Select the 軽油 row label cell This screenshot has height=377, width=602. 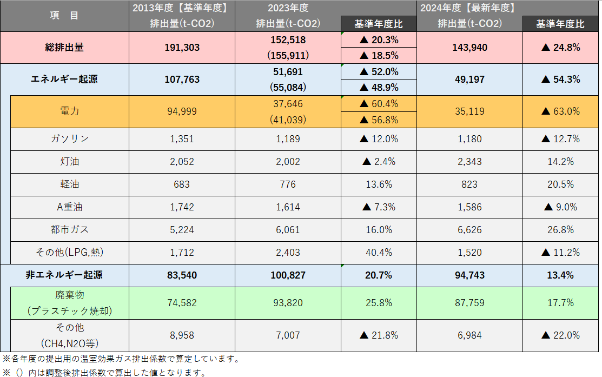point(69,184)
